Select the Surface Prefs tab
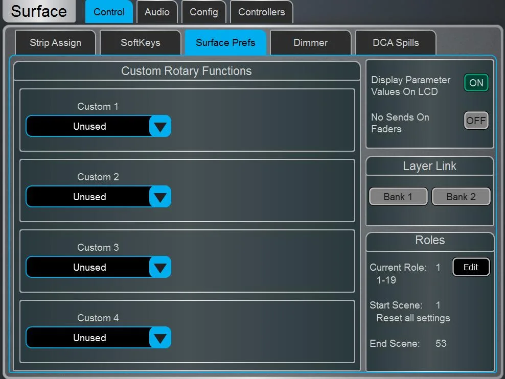505x379 pixels. pyautogui.click(x=225, y=42)
